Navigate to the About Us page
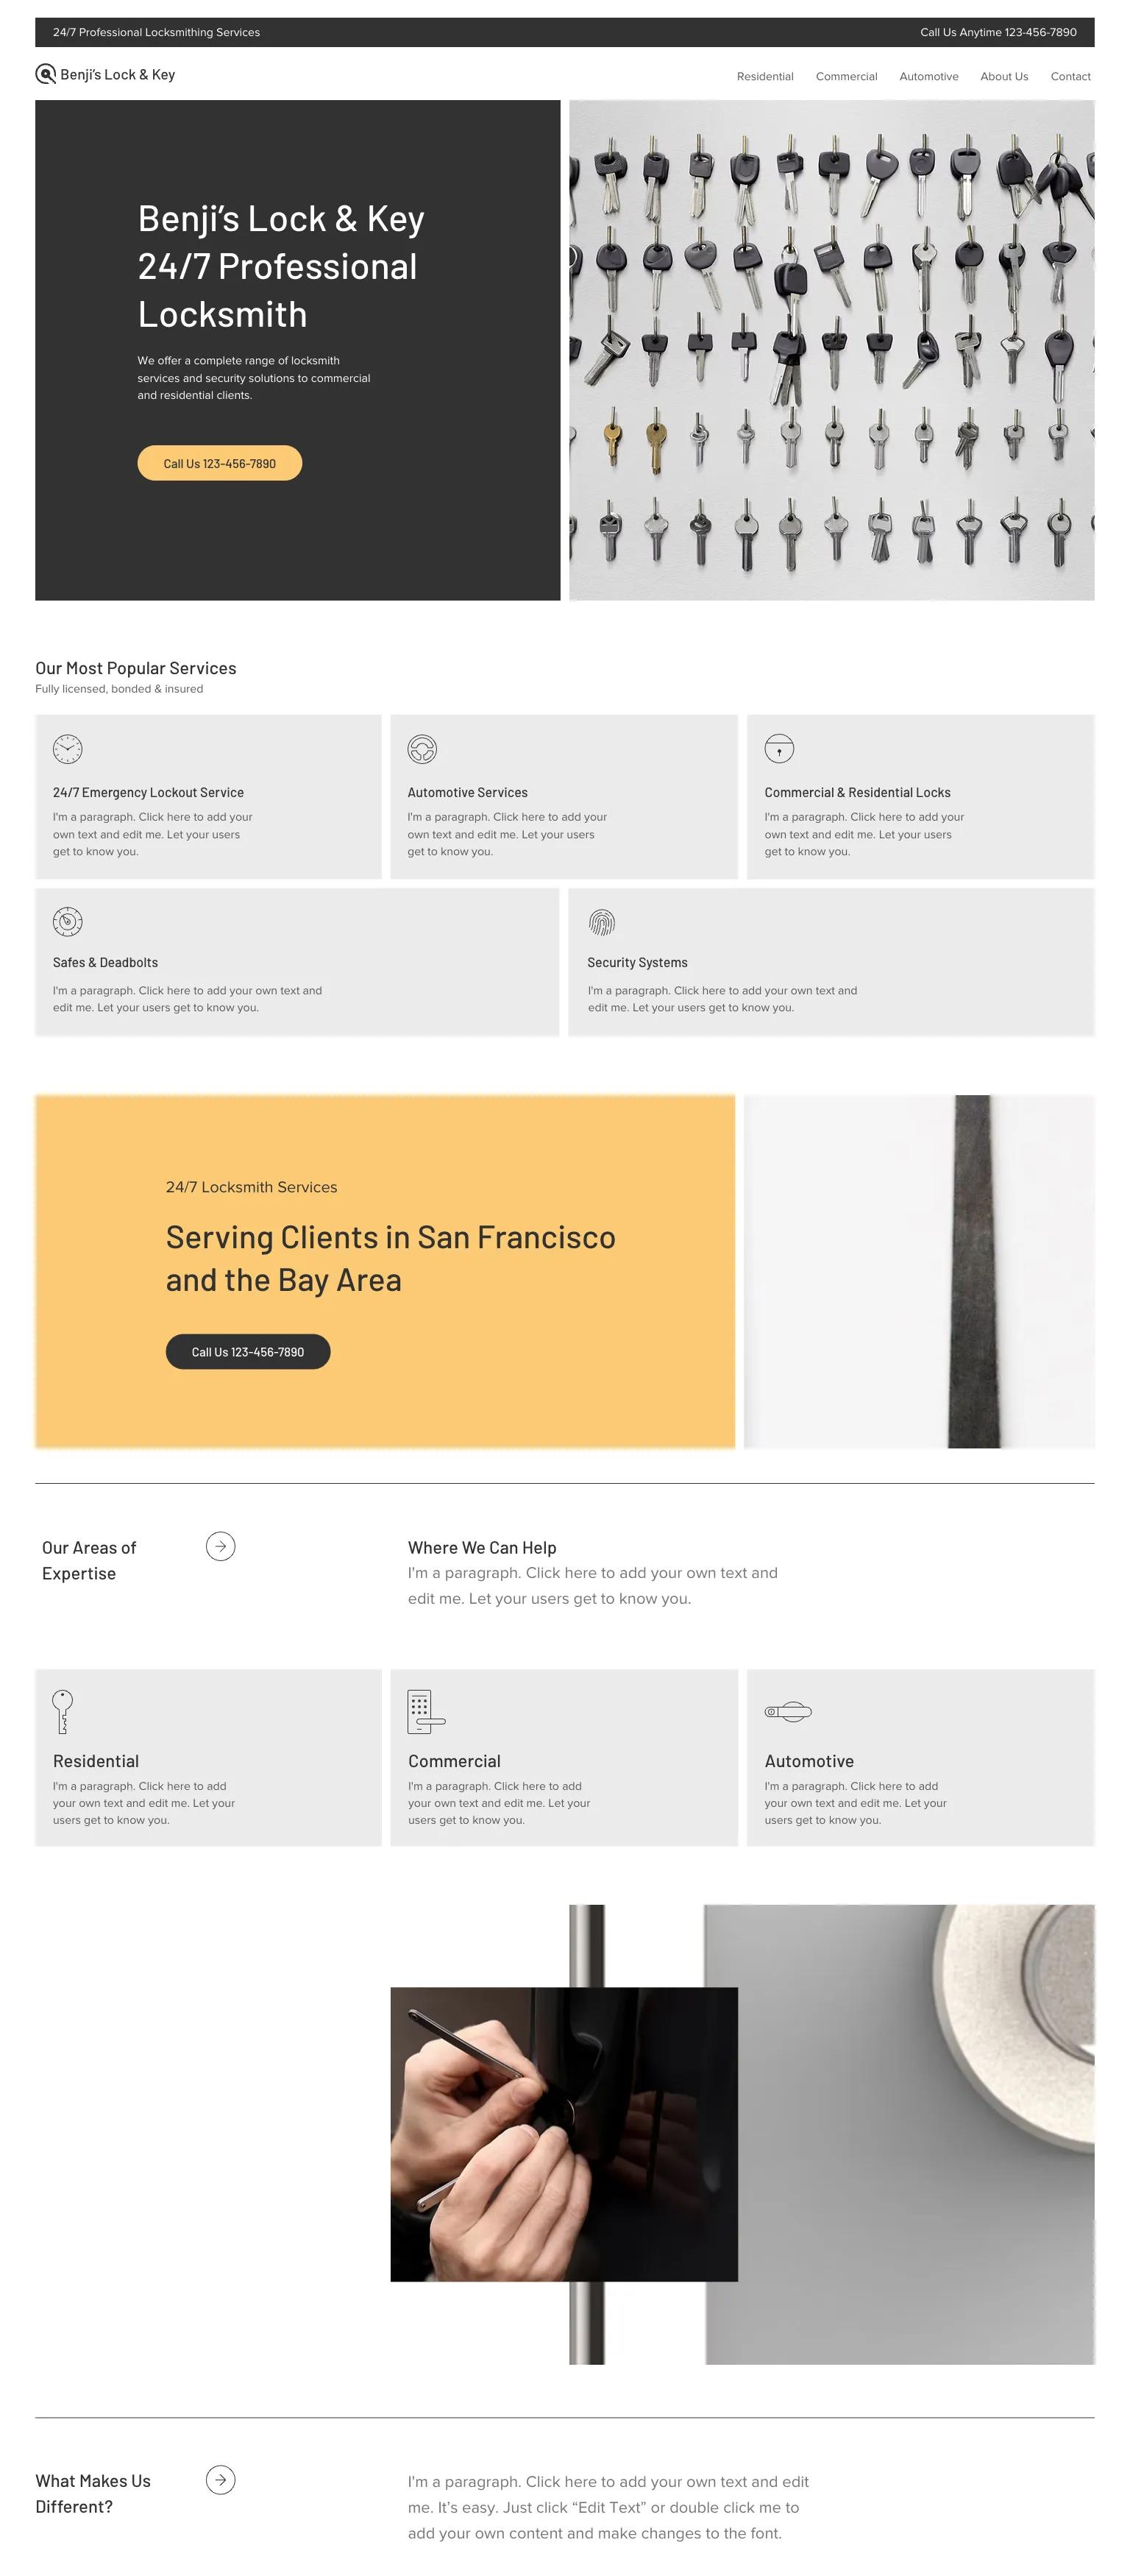 [x=1004, y=76]
